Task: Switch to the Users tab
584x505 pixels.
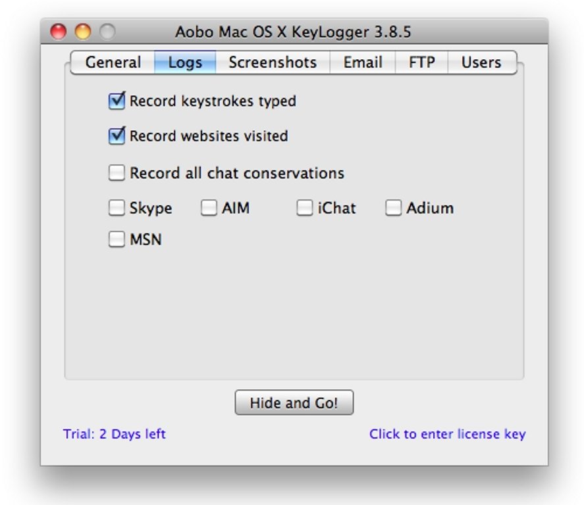Action: point(482,62)
